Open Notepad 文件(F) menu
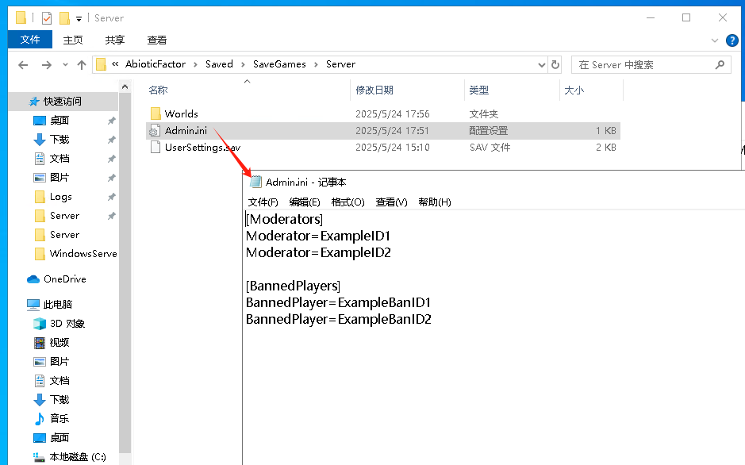745x465 pixels. click(x=263, y=202)
